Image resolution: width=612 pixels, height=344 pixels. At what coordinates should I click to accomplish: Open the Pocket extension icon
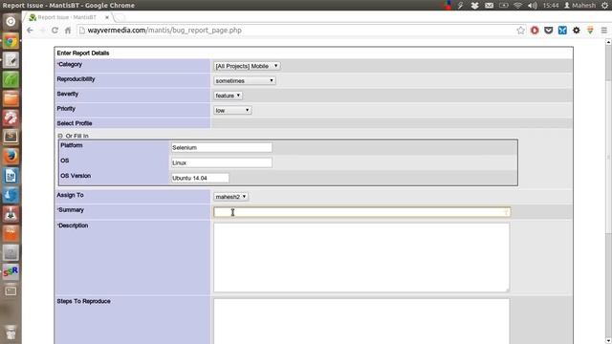tap(548, 30)
